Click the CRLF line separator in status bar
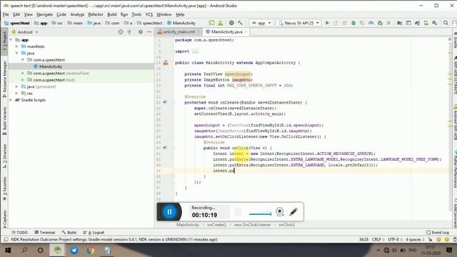The height and width of the screenshot is (257, 457). (378, 240)
